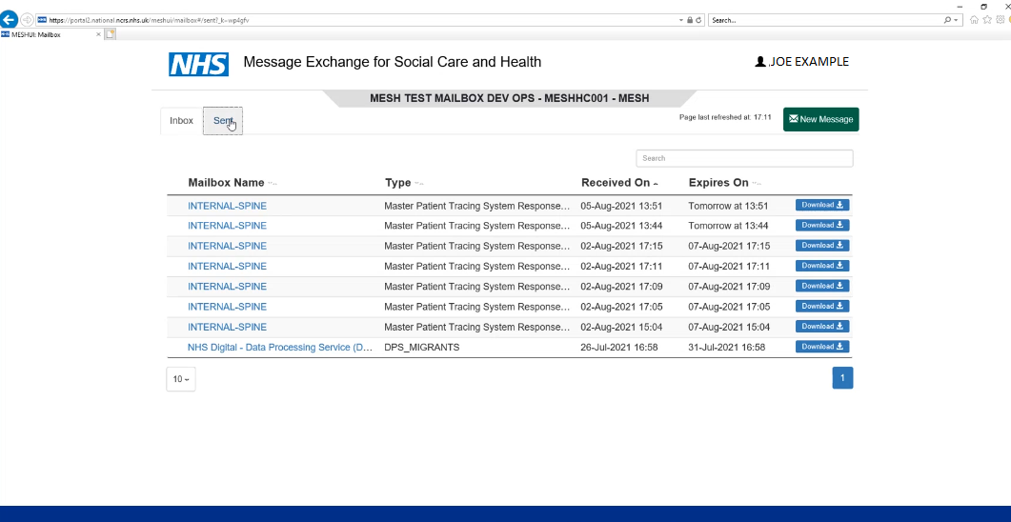Download the message received 05-Aug-2021 13:51
The image size is (1011, 522).
coord(822,205)
